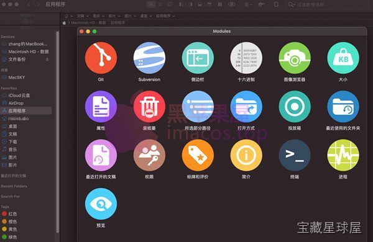Select the 红色 red tag
Screen dimensions: 373x242
point(9,213)
